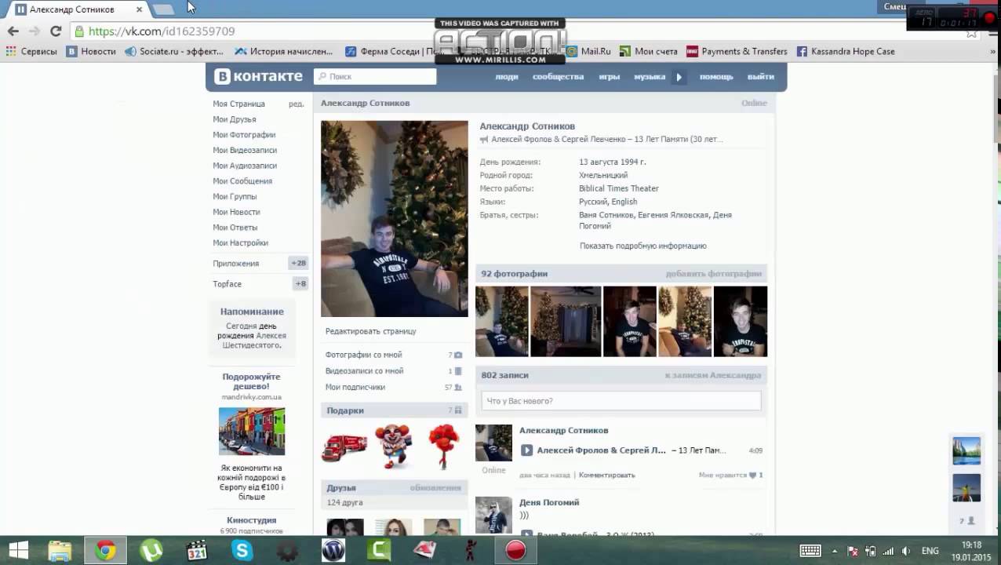Click the mandrivky.com.ua ad image
This screenshot has height=565, width=1001.
(252, 432)
